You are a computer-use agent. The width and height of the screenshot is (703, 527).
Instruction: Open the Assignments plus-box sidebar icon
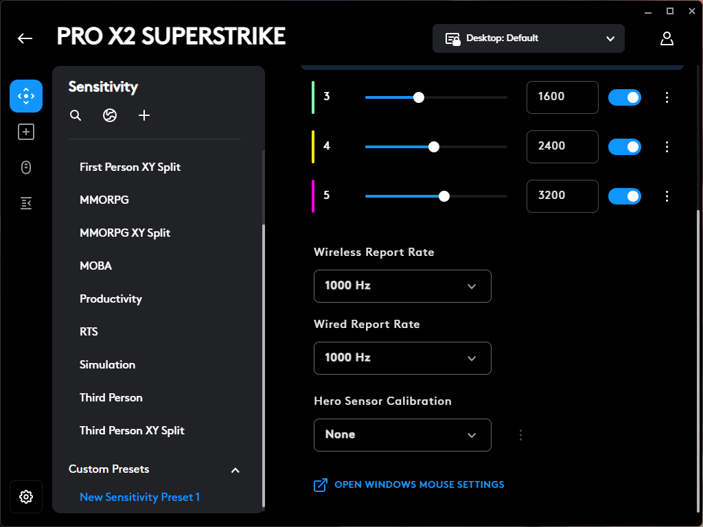[26, 132]
